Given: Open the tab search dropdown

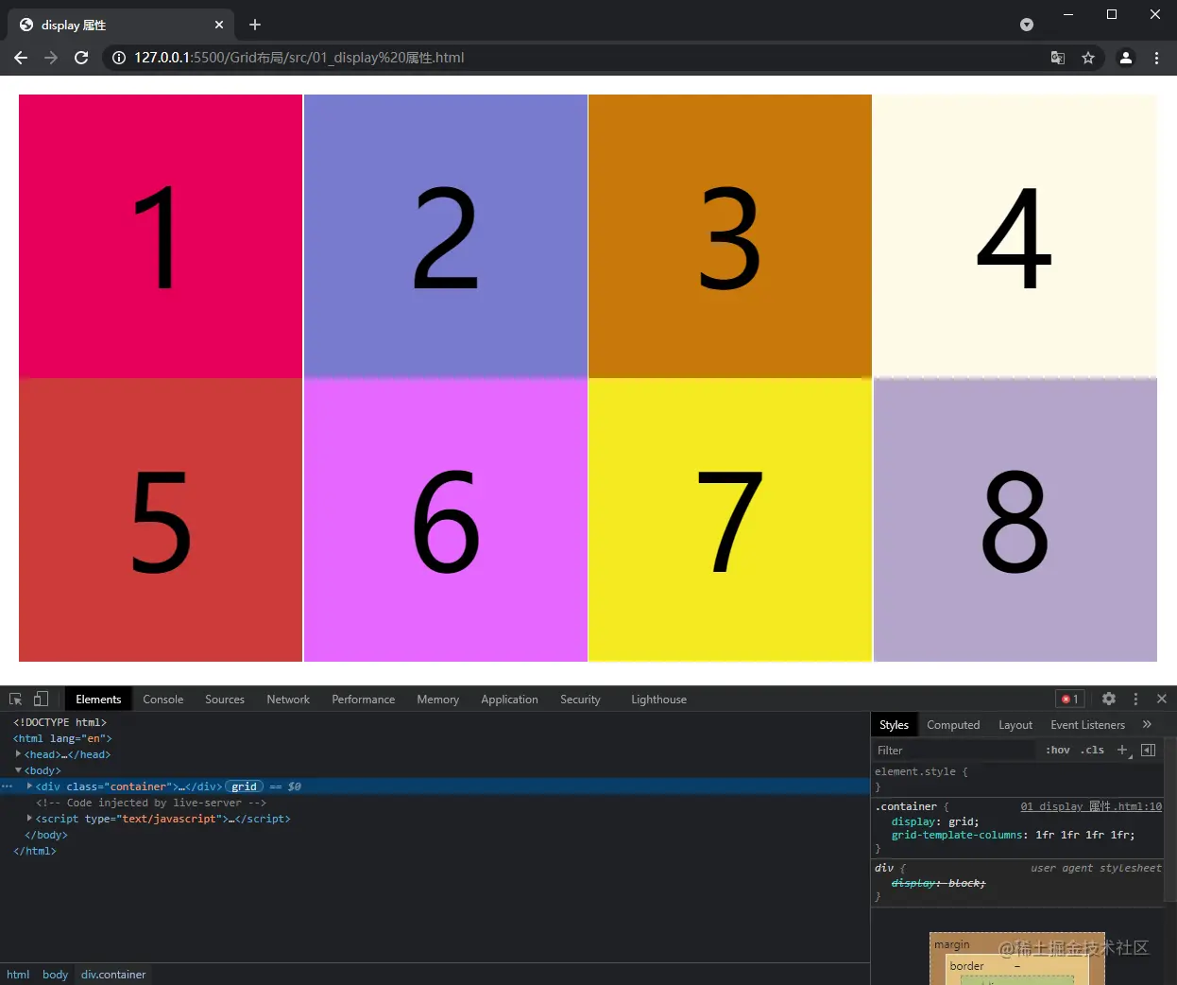Looking at the screenshot, I should point(1027,25).
